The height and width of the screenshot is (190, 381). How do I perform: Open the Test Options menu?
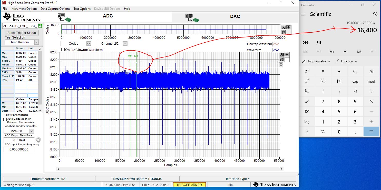[82, 9]
